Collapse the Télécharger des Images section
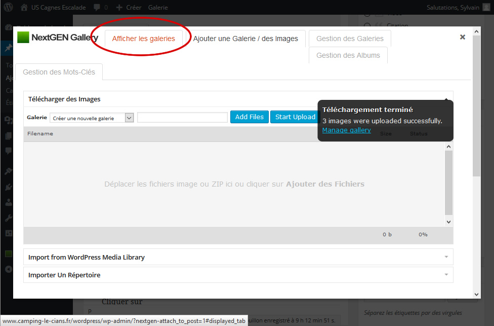 [238, 99]
